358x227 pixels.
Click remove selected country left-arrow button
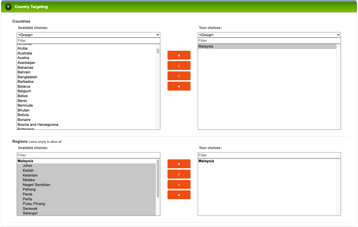pyautogui.click(x=179, y=76)
